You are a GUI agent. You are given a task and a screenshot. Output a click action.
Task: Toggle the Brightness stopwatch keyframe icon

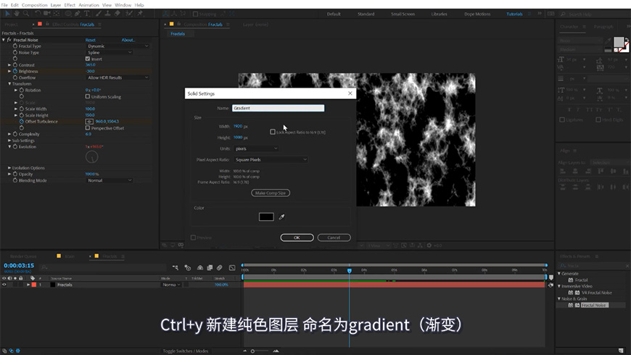pyautogui.click(x=15, y=72)
